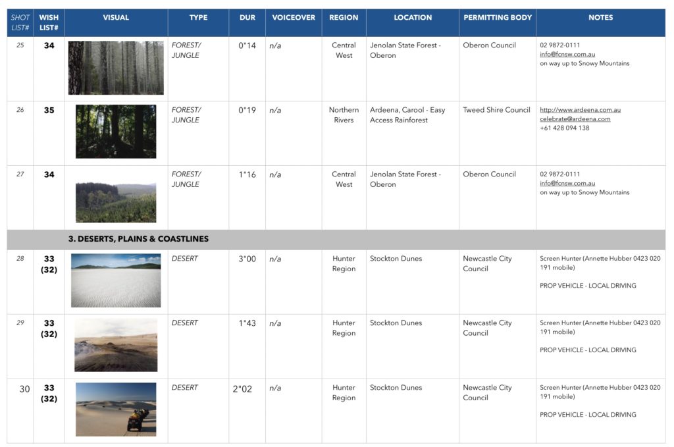This screenshot has width=674, height=447.
Task: Click Jenolan State Forest location in shot 27
Action: click(x=405, y=179)
